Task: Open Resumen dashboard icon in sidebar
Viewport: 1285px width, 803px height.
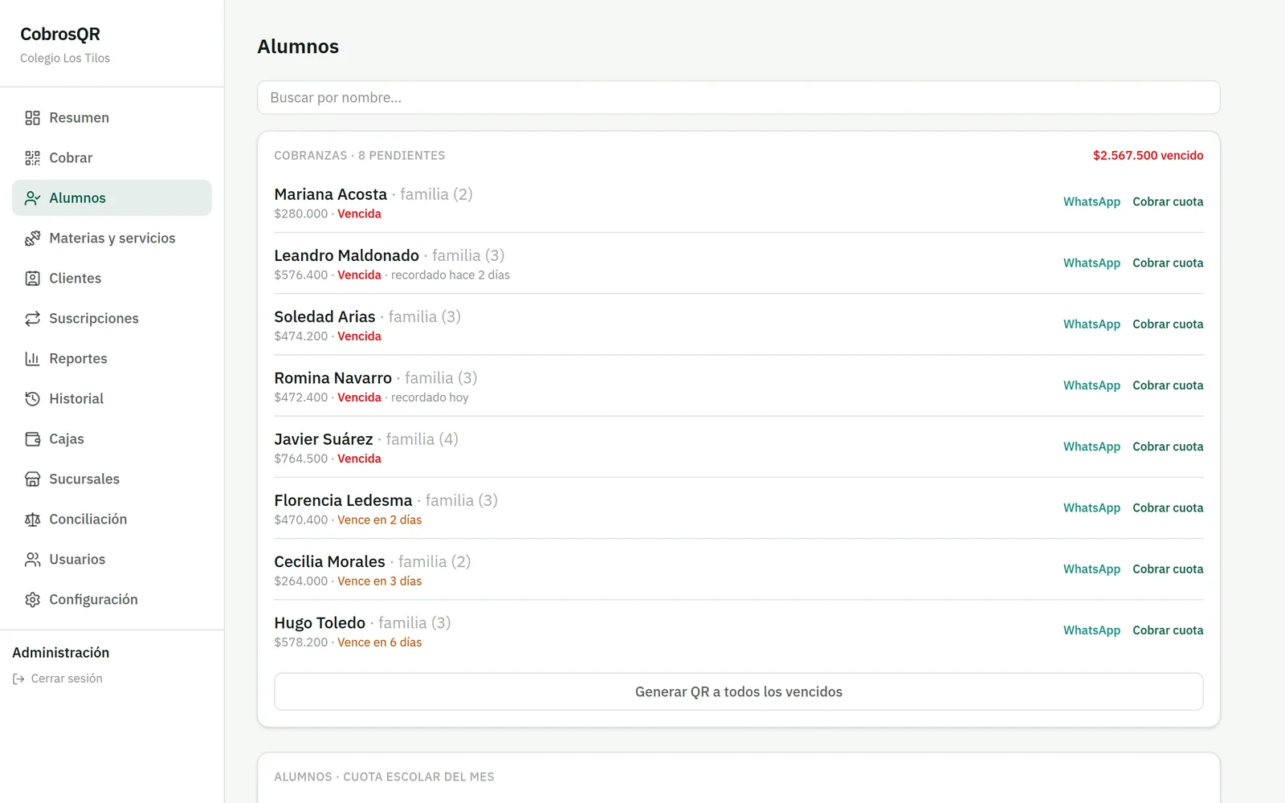Action: (32, 118)
